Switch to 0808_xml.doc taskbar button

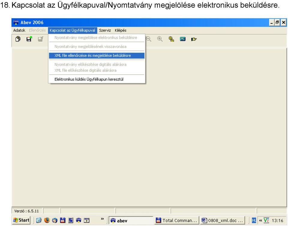(222, 220)
